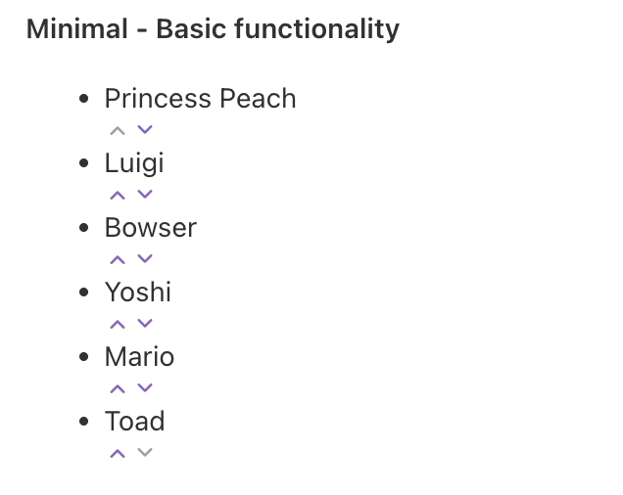The height and width of the screenshot is (495, 623).
Task: Shift Yoshi up in the list
Action: (118, 324)
